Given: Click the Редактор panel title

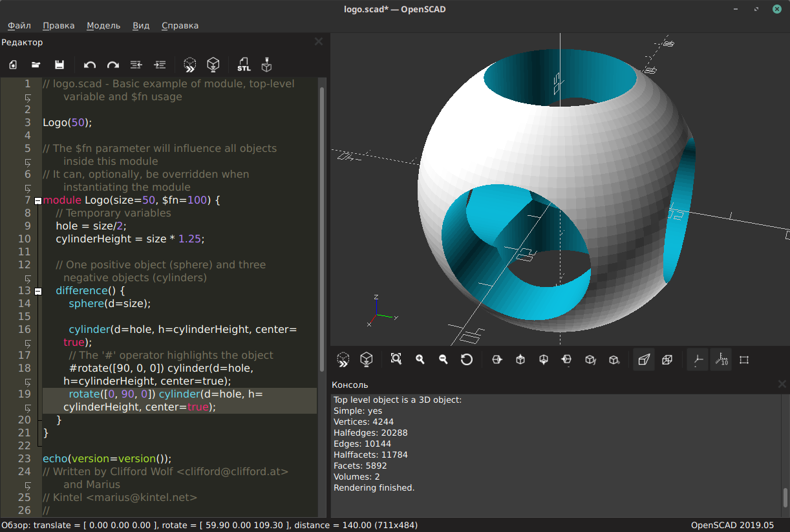Looking at the screenshot, I should (x=22, y=42).
